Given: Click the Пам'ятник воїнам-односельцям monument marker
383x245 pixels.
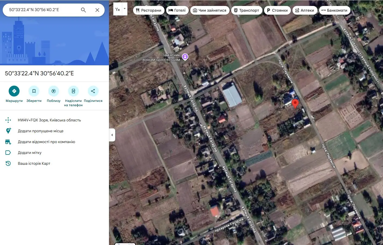Looking at the screenshot, I should click(x=185, y=56).
